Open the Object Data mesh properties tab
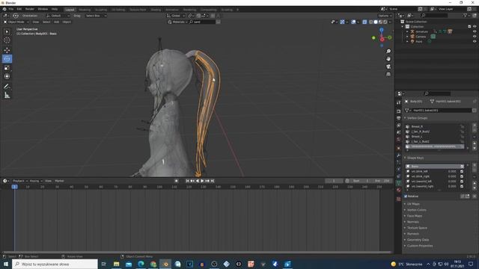 tap(399, 183)
